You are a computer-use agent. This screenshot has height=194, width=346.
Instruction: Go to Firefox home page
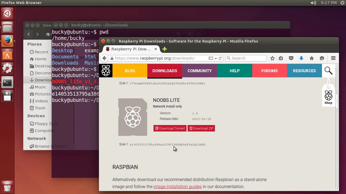click(x=312, y=58)
